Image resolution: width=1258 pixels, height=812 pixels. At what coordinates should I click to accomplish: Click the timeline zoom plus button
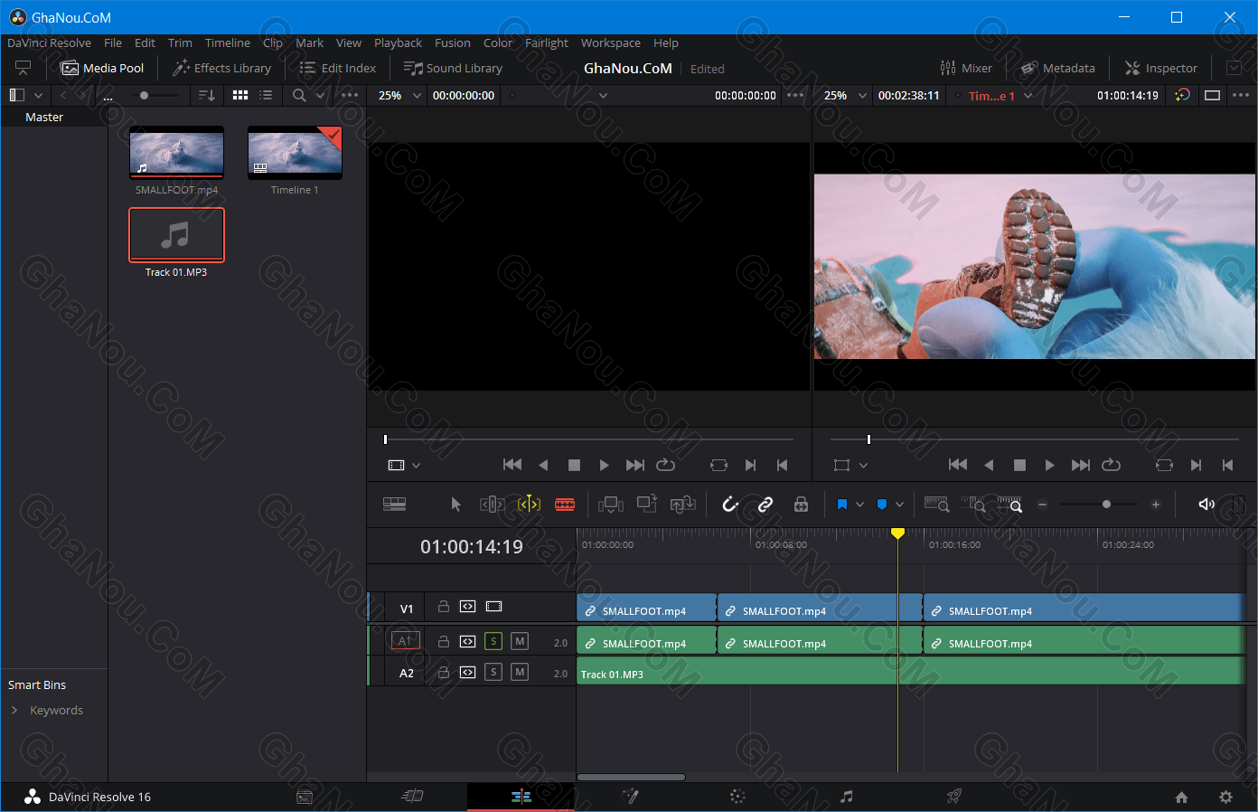click(1155, 505)
